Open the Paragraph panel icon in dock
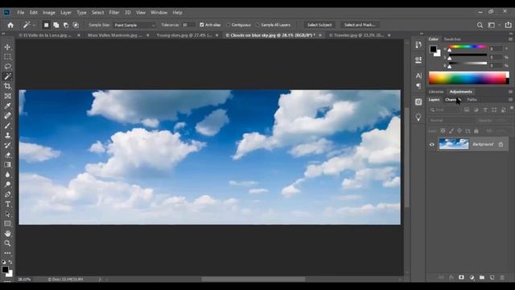515x290 pixels. pos(418,86)
